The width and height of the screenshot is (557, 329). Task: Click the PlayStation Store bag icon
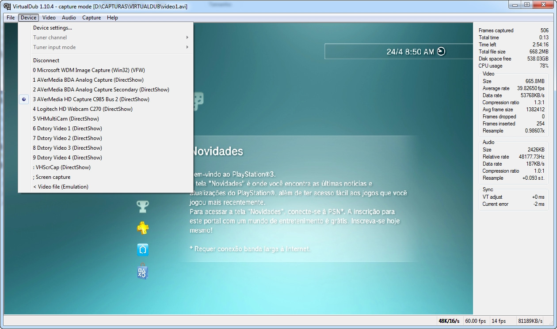pos(142,272)
